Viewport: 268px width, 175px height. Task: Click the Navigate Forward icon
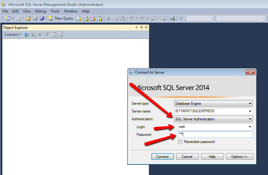pos(163,18)
